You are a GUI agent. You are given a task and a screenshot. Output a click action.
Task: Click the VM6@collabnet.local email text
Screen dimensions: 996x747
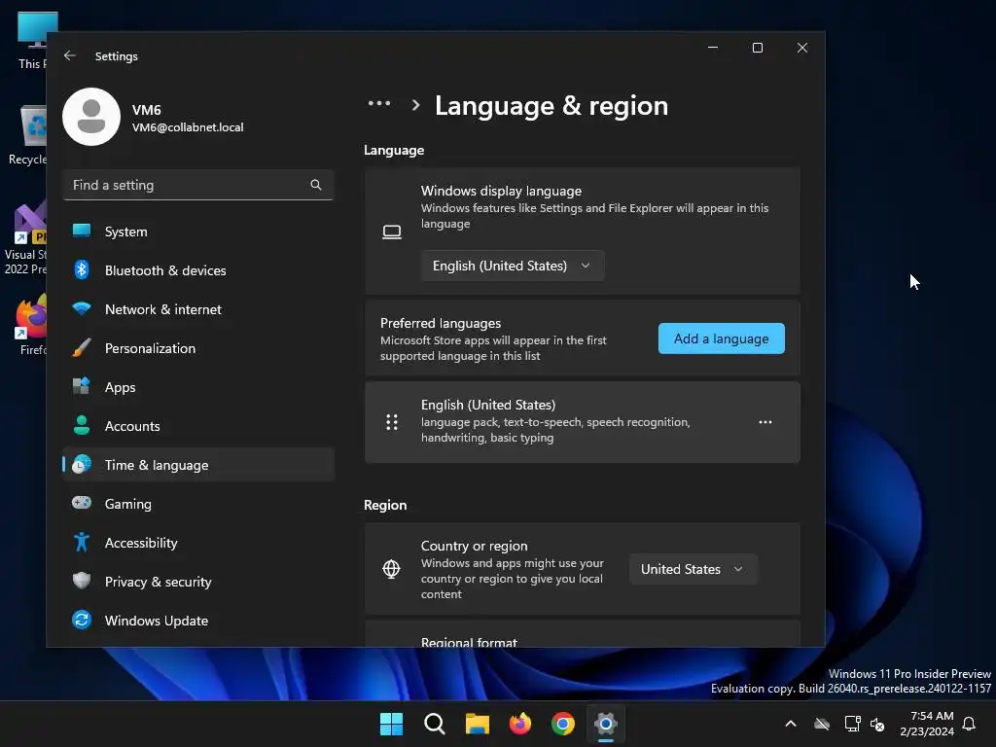(x=188, y=127)
